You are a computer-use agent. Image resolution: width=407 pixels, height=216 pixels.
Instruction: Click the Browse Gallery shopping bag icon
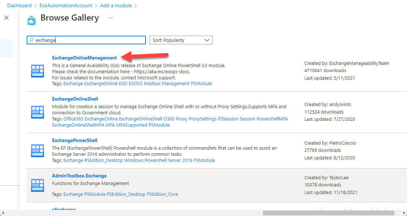click(31, 20)
